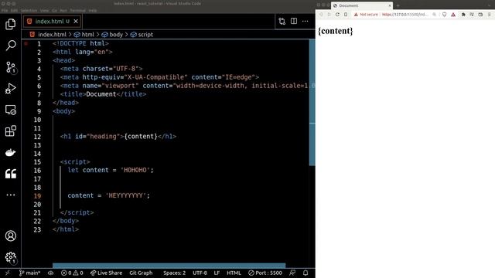This screenshot has height=278, width=495.
Task: Open the Help menu
Action: pyautogui.click(x=93, y=10)
